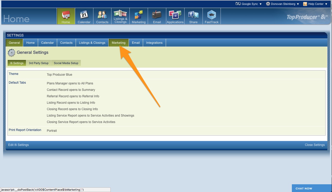
Task: Click the Close Settings link
Action: click(315, 145)
